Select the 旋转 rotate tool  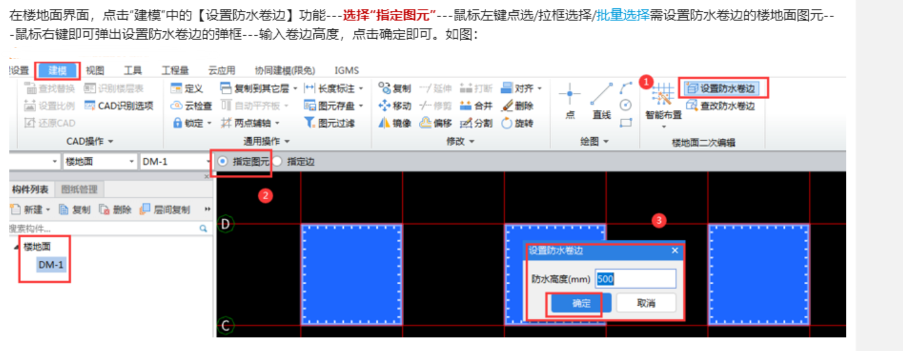coord(517,123)
